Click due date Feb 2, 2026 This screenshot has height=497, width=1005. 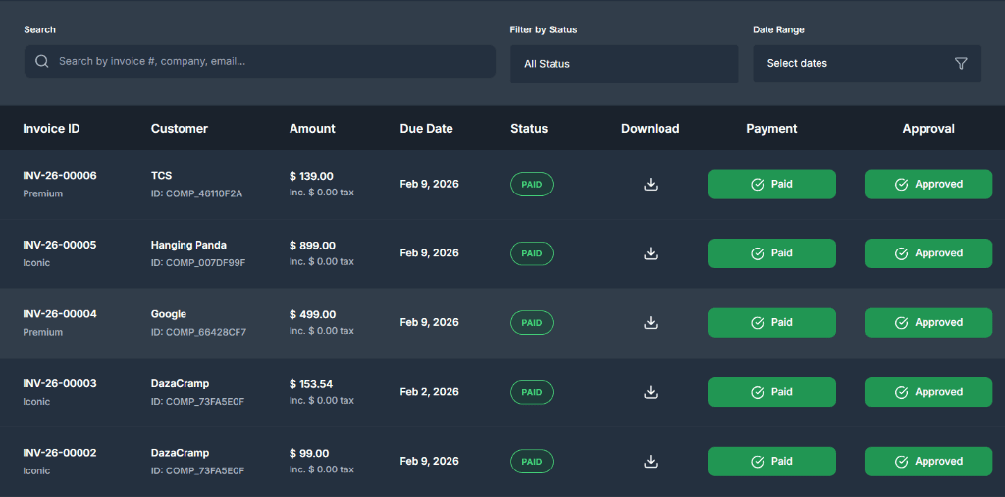(430, 392)
